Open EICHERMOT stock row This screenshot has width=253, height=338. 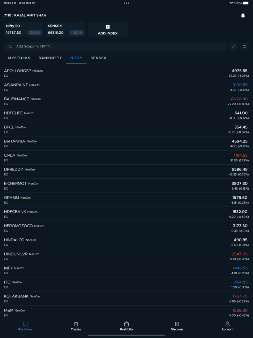coord(126,186)
